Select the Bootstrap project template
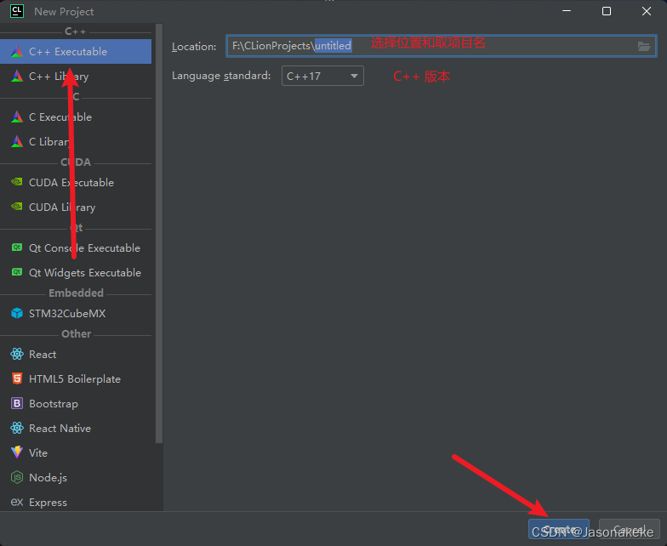 pyautogui.click(x=76, y=403)
